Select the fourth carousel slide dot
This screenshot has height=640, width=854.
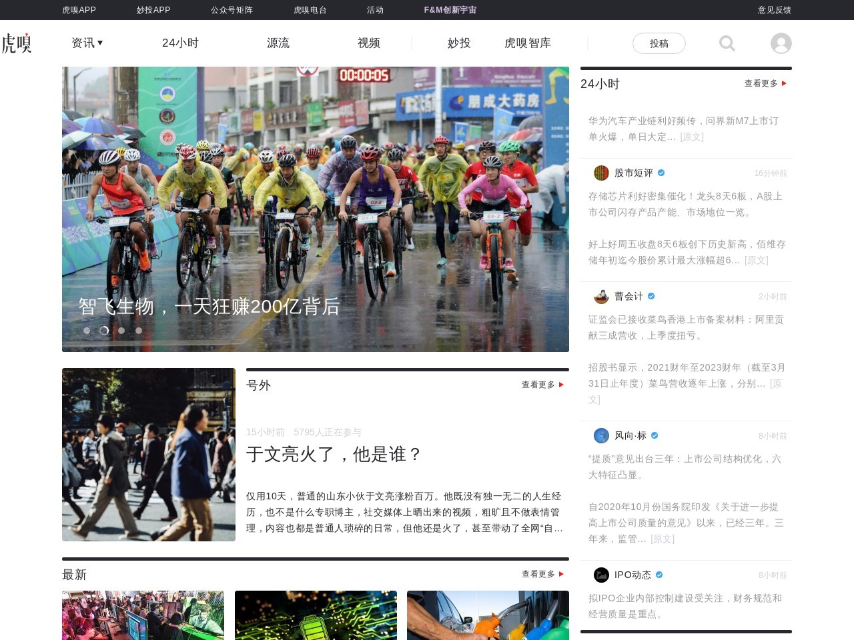(139, 331)
